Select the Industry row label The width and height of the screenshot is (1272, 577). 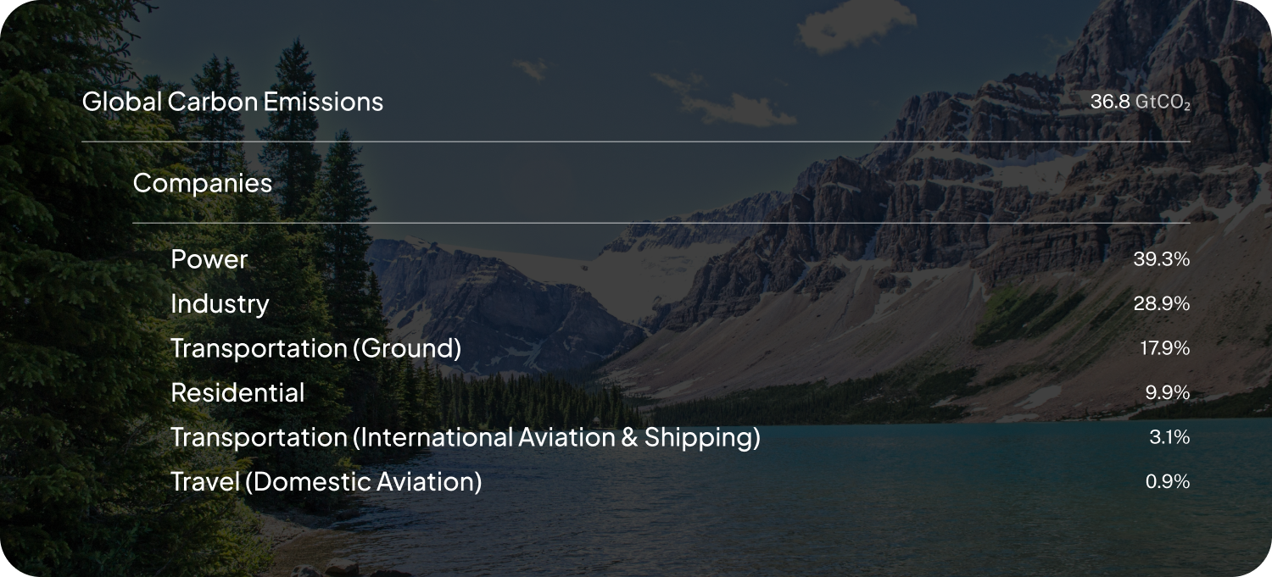click(x=220, y=304)
